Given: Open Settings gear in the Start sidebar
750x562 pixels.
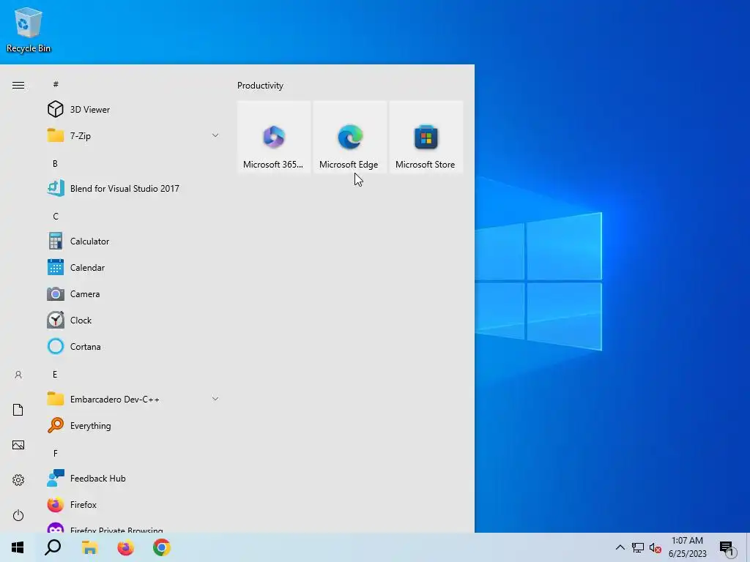Looking at the screenshot, I should point(18,480).
